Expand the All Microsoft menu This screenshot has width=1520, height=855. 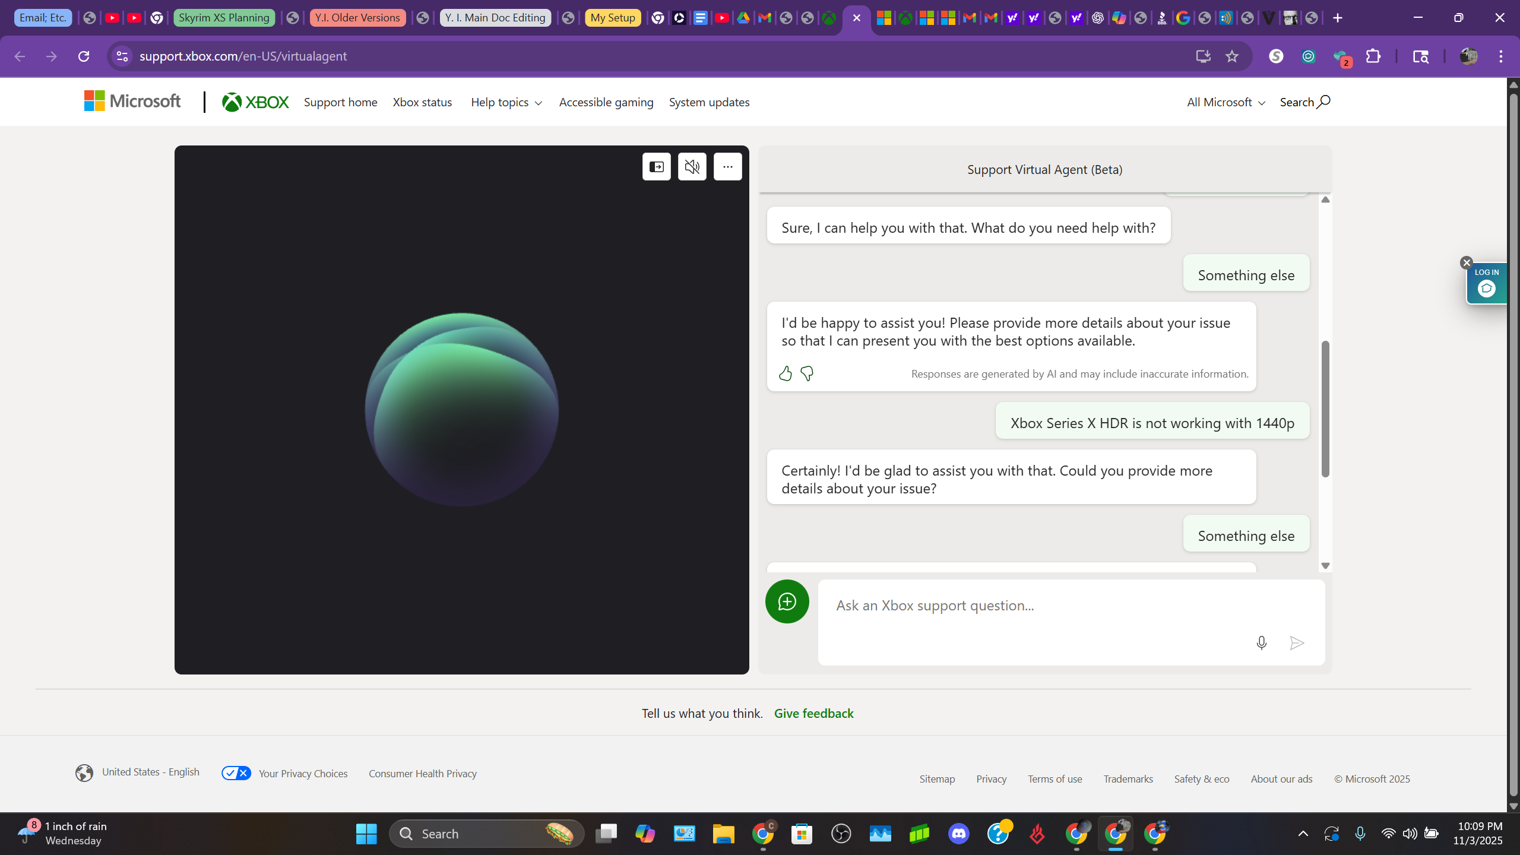pos(1226,102)
